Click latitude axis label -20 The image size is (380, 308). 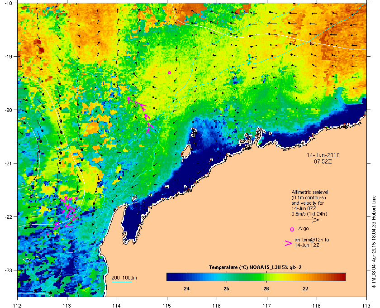point(8,110)
